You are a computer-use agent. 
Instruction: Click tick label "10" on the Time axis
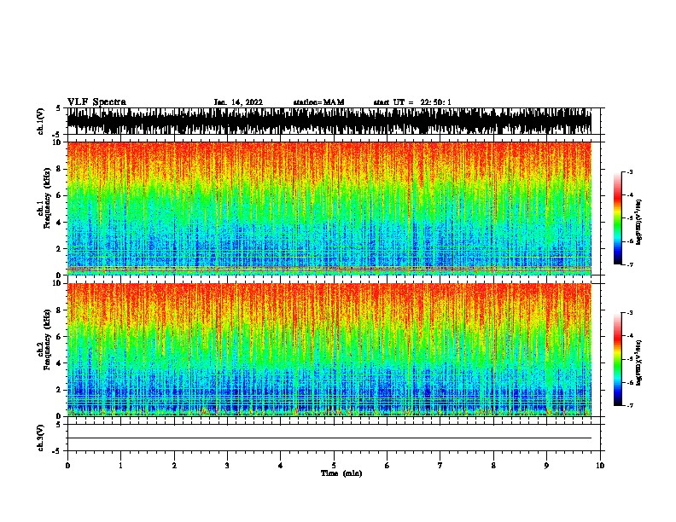point(600,466)
